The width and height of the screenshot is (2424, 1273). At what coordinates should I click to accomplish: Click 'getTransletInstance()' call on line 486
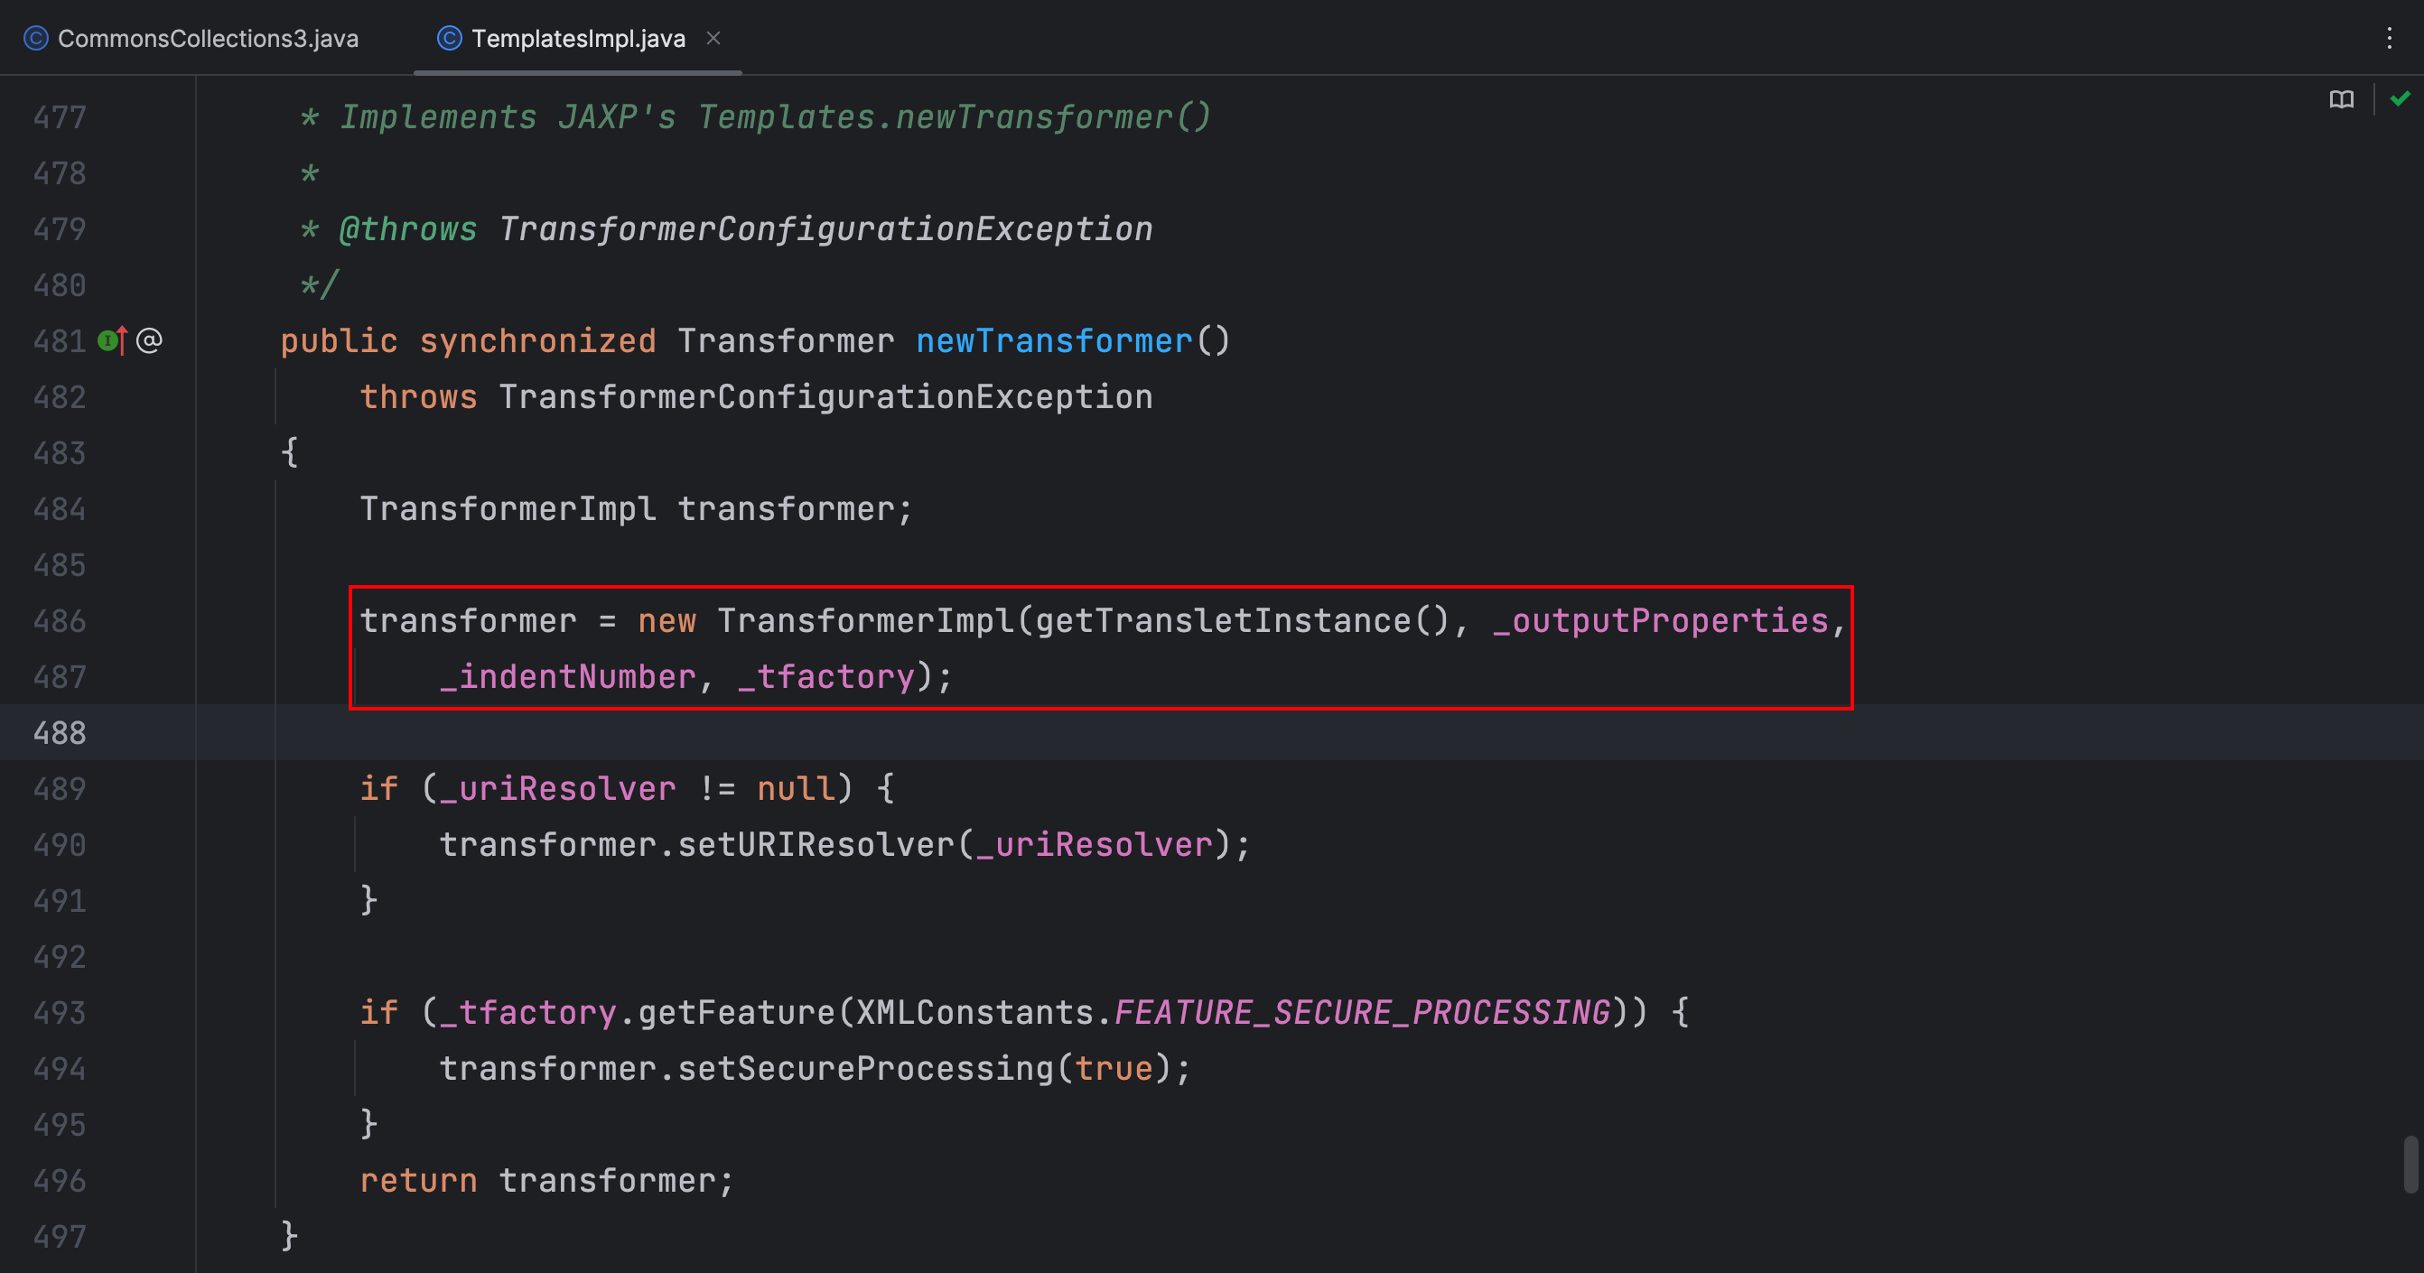(x=1242, y=621)
